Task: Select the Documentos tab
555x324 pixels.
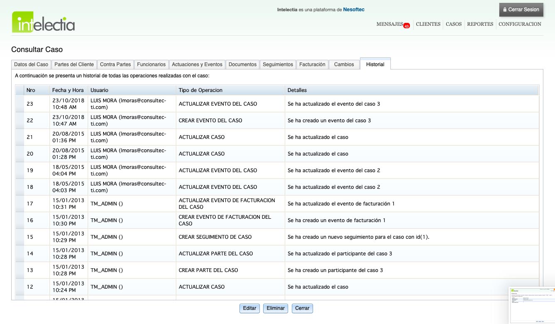Action: click(x=242, y=64)
